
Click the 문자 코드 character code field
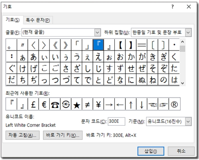click(x=116, y=121)
